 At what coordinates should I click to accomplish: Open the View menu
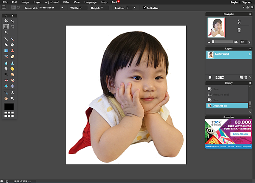(x=77, y=2)
